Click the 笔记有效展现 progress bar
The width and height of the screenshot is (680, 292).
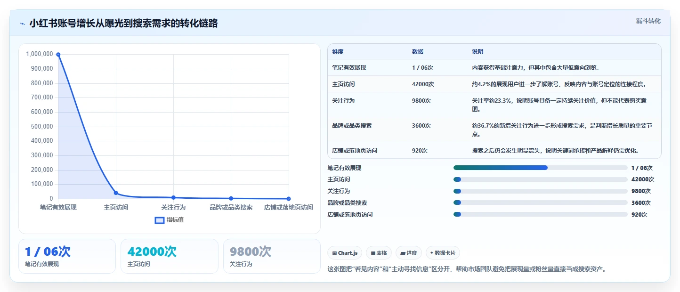(x=541, y=168)
